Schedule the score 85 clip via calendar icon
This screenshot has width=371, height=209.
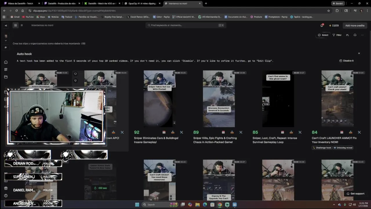283,132
